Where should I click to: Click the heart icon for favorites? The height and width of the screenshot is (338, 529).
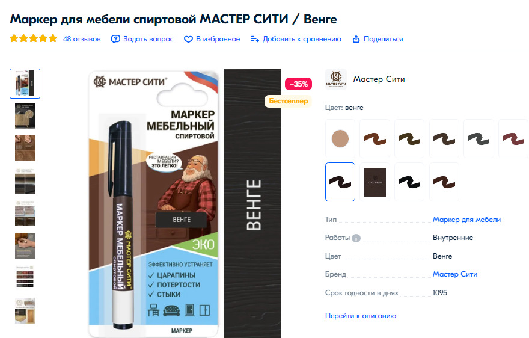click(x=188, y=40)
